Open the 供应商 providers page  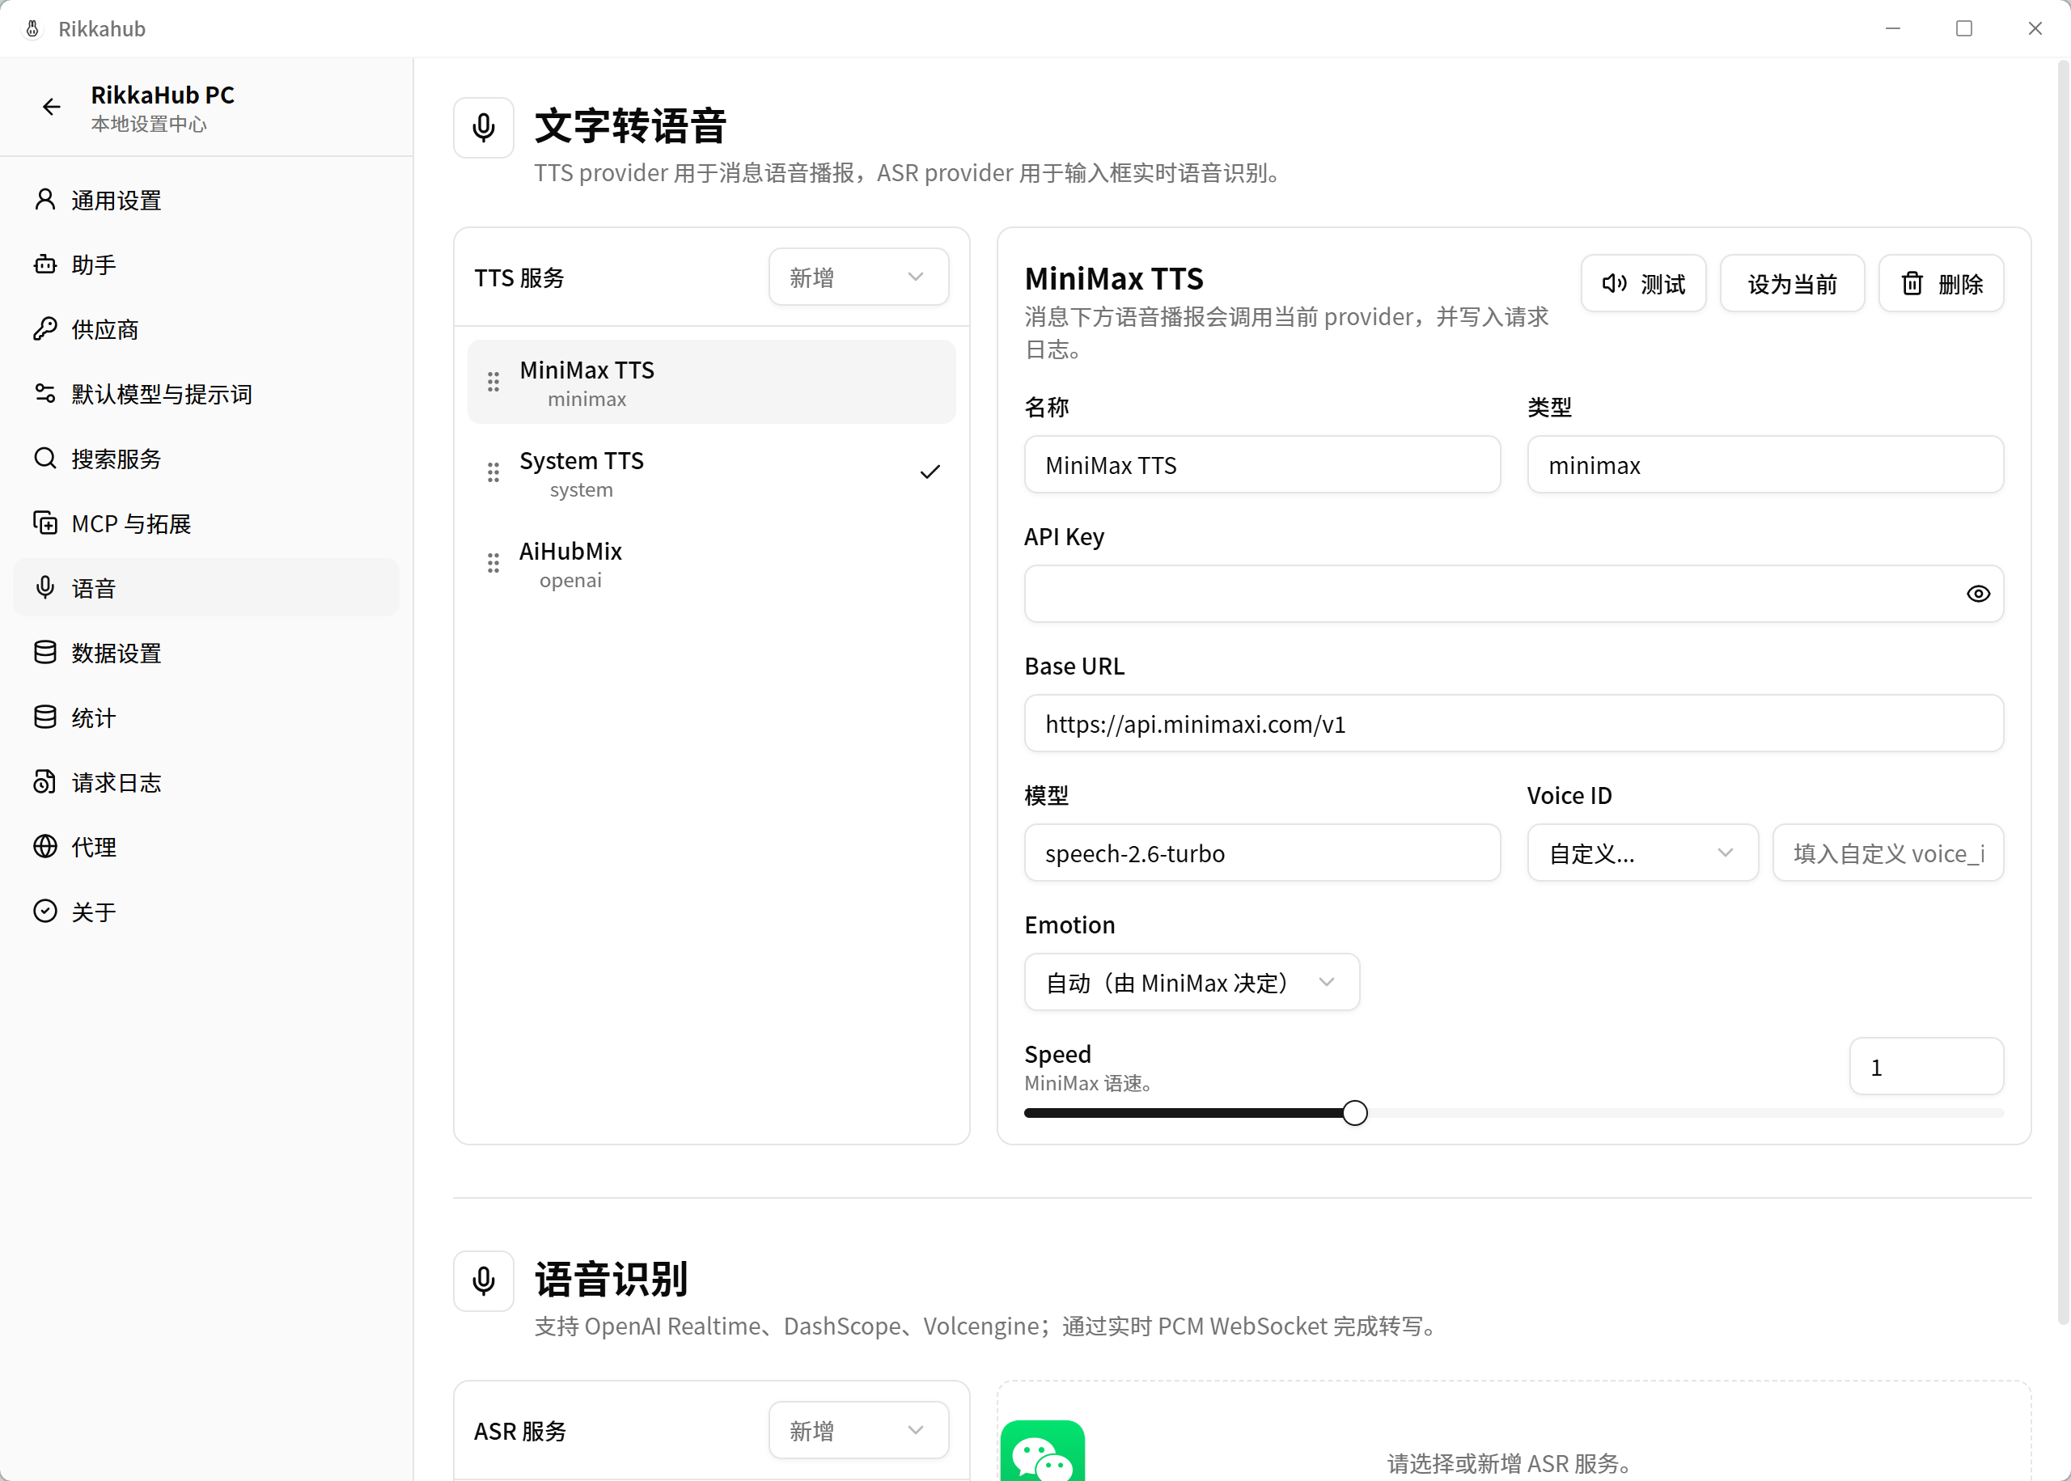point(206,329)
